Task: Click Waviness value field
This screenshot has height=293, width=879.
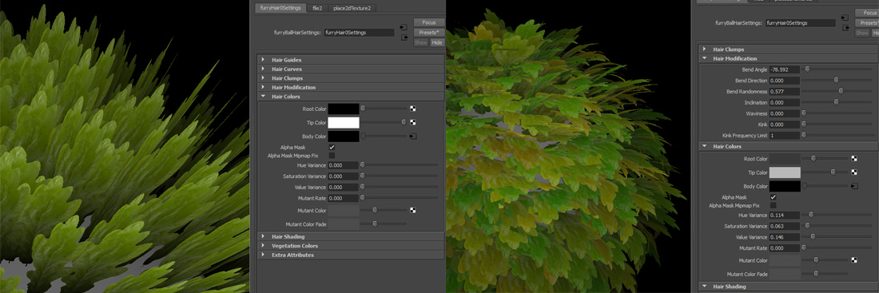Action: point(785,113)
